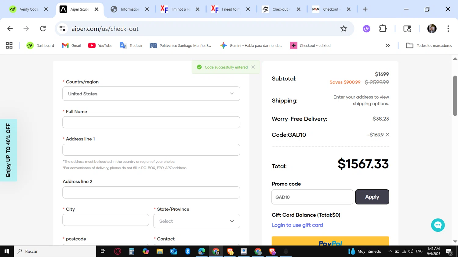Viewport: 458px width, 257px height.
Task: Click 'Login to use gift card' link
Action: click(x=297, y=225)
